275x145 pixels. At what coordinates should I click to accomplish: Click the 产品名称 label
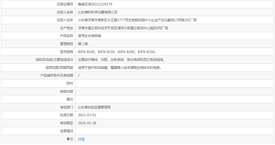click(x=66, y=36)
